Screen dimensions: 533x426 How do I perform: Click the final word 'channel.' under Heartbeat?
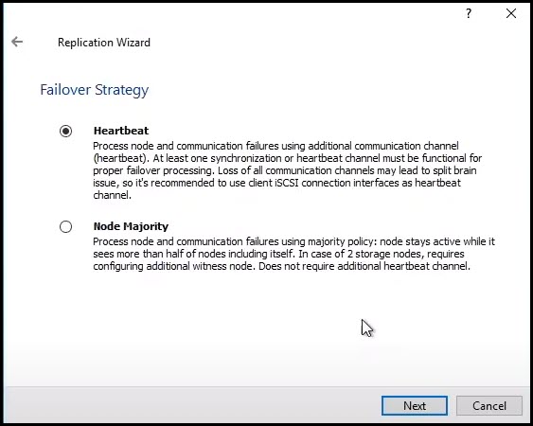(112, 195)
